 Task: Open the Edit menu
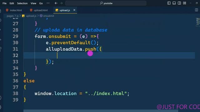12,3
